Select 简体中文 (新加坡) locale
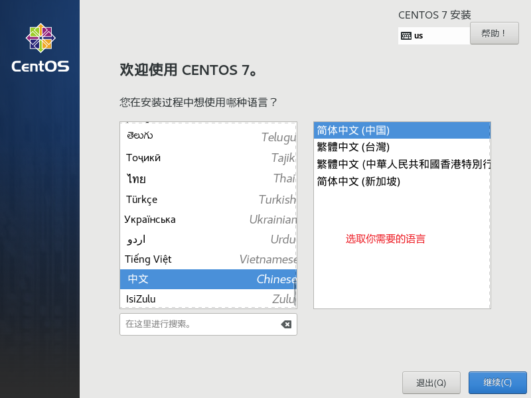 click(402, 181)
